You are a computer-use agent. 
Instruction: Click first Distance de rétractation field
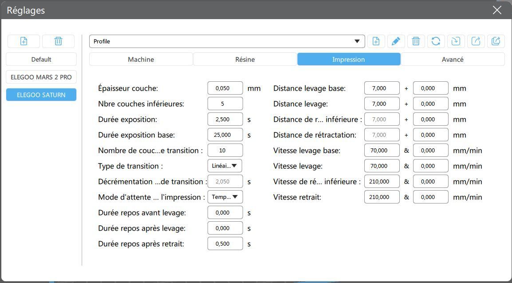(382, 135)
